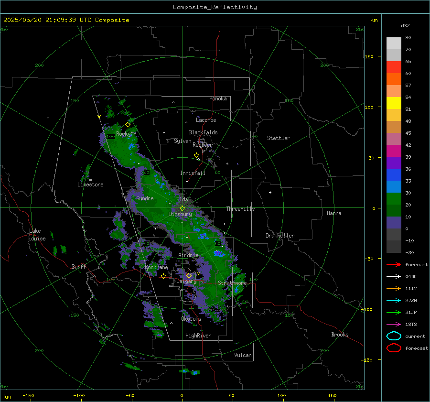Click the white 04DK arrow icon
430x402 pixels.
394,277
